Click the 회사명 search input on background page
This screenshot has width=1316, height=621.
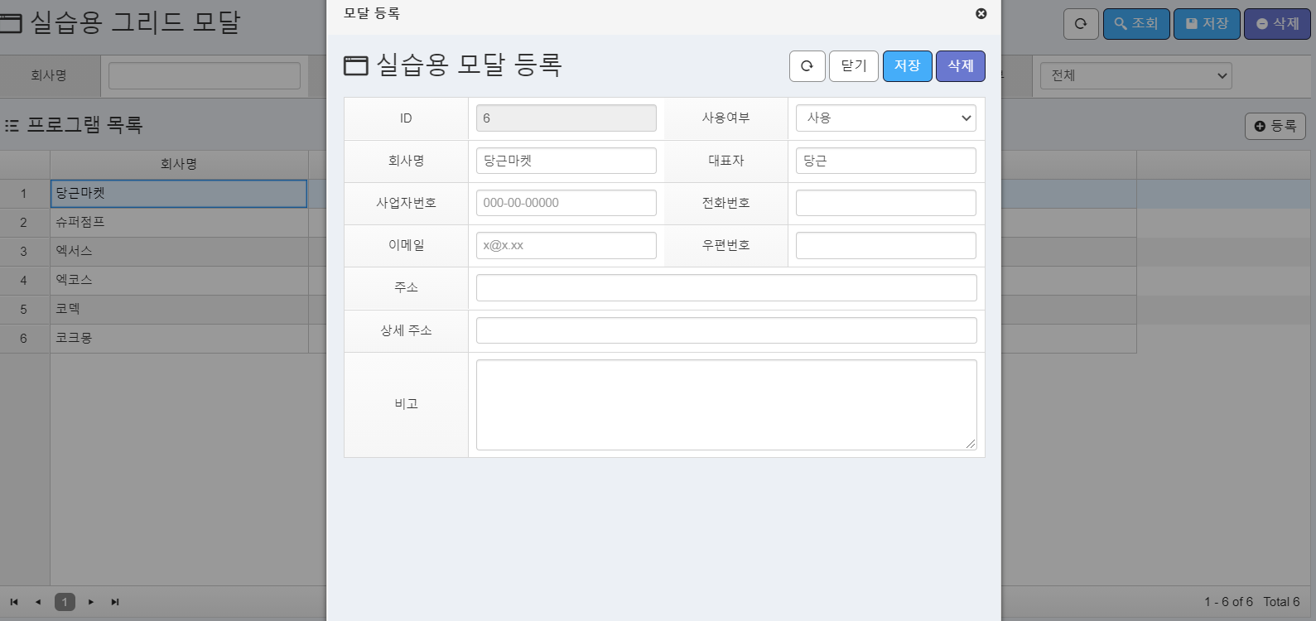click(205, 75)
